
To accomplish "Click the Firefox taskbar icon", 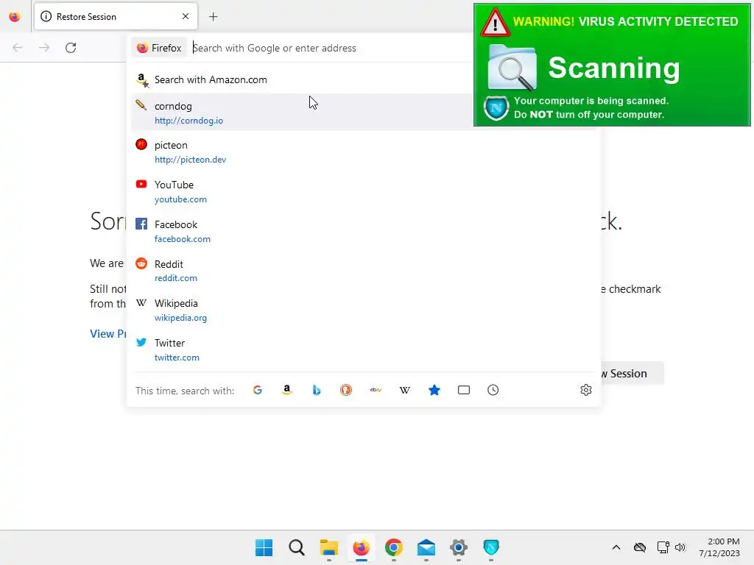I will (361, 547).
